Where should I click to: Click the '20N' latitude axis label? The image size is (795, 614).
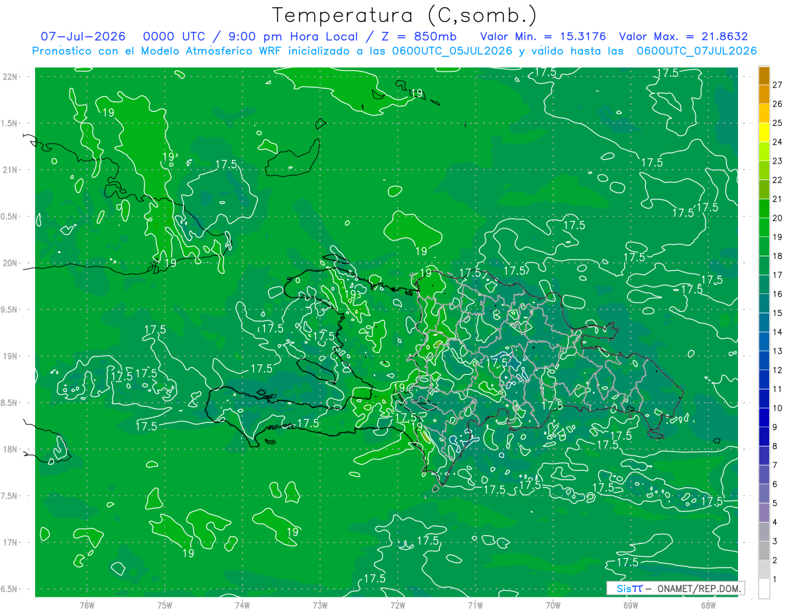[11, 263]
